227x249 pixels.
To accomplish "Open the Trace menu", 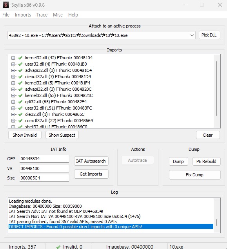I will click(x=42, y=15).
